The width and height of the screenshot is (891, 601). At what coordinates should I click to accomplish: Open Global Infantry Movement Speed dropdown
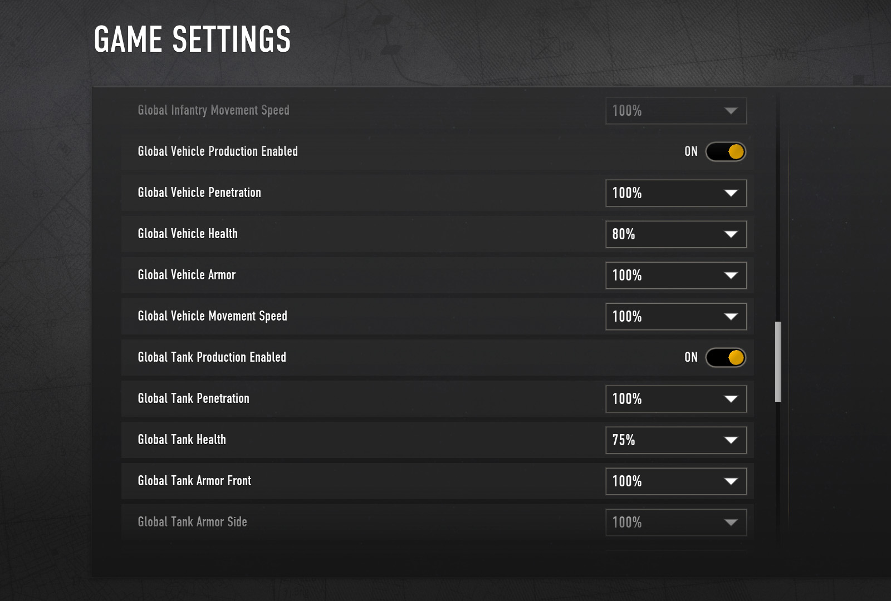pos(675,111)
